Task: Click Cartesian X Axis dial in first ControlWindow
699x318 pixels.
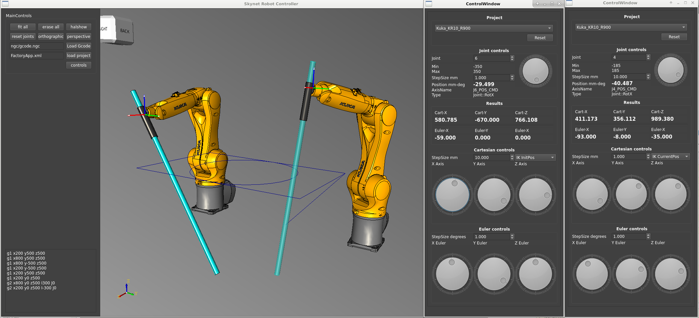Action: pos(452,195)
